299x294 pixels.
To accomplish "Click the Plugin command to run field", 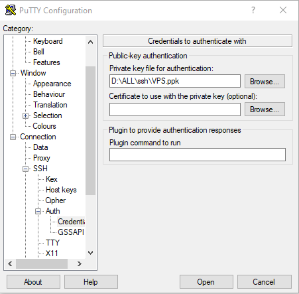I will (x=198, y=155).
